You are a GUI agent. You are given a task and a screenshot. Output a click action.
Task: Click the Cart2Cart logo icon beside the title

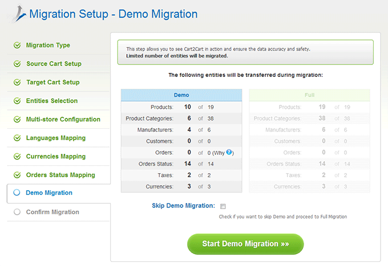click(x=18, y=14)
